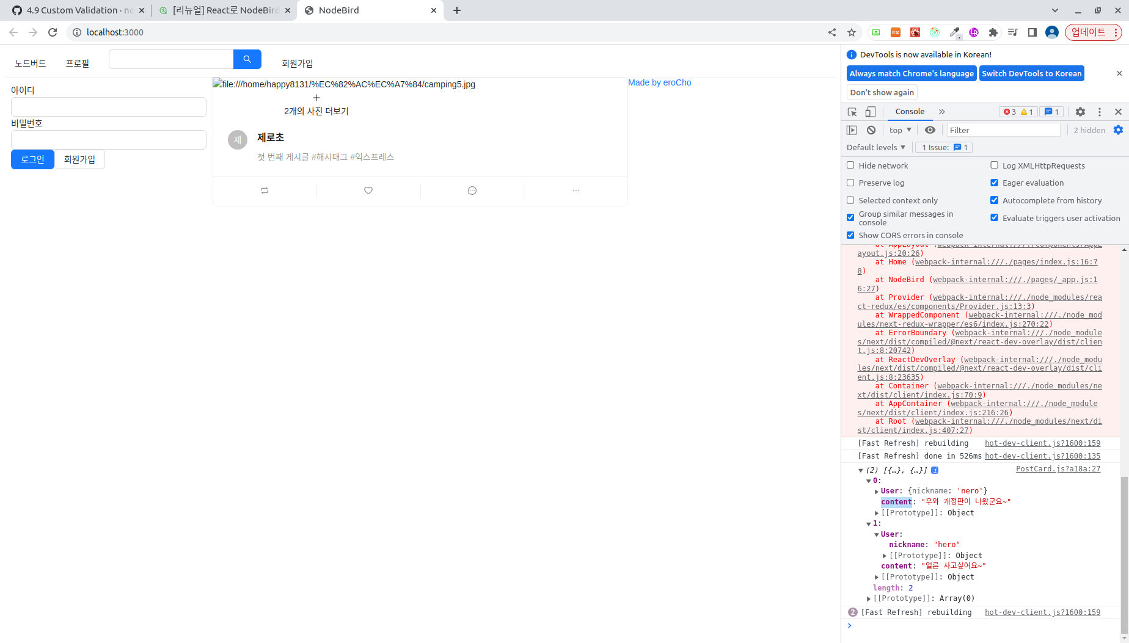Disable Eager evaluation checkbox
The width and height of the screenshot is (1129, 643).
point(995,183)
